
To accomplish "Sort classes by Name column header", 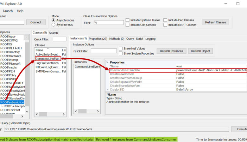I will tap(48, 50).
